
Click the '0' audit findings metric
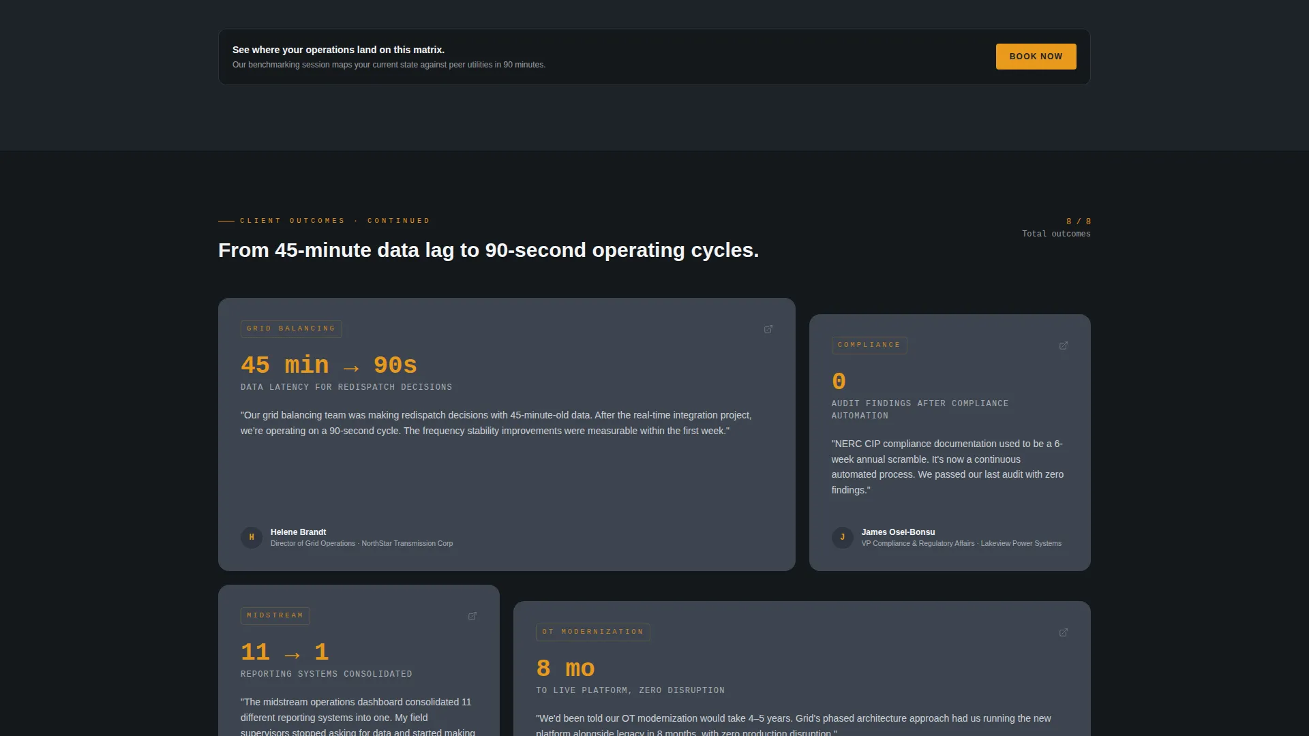[839, 382]
